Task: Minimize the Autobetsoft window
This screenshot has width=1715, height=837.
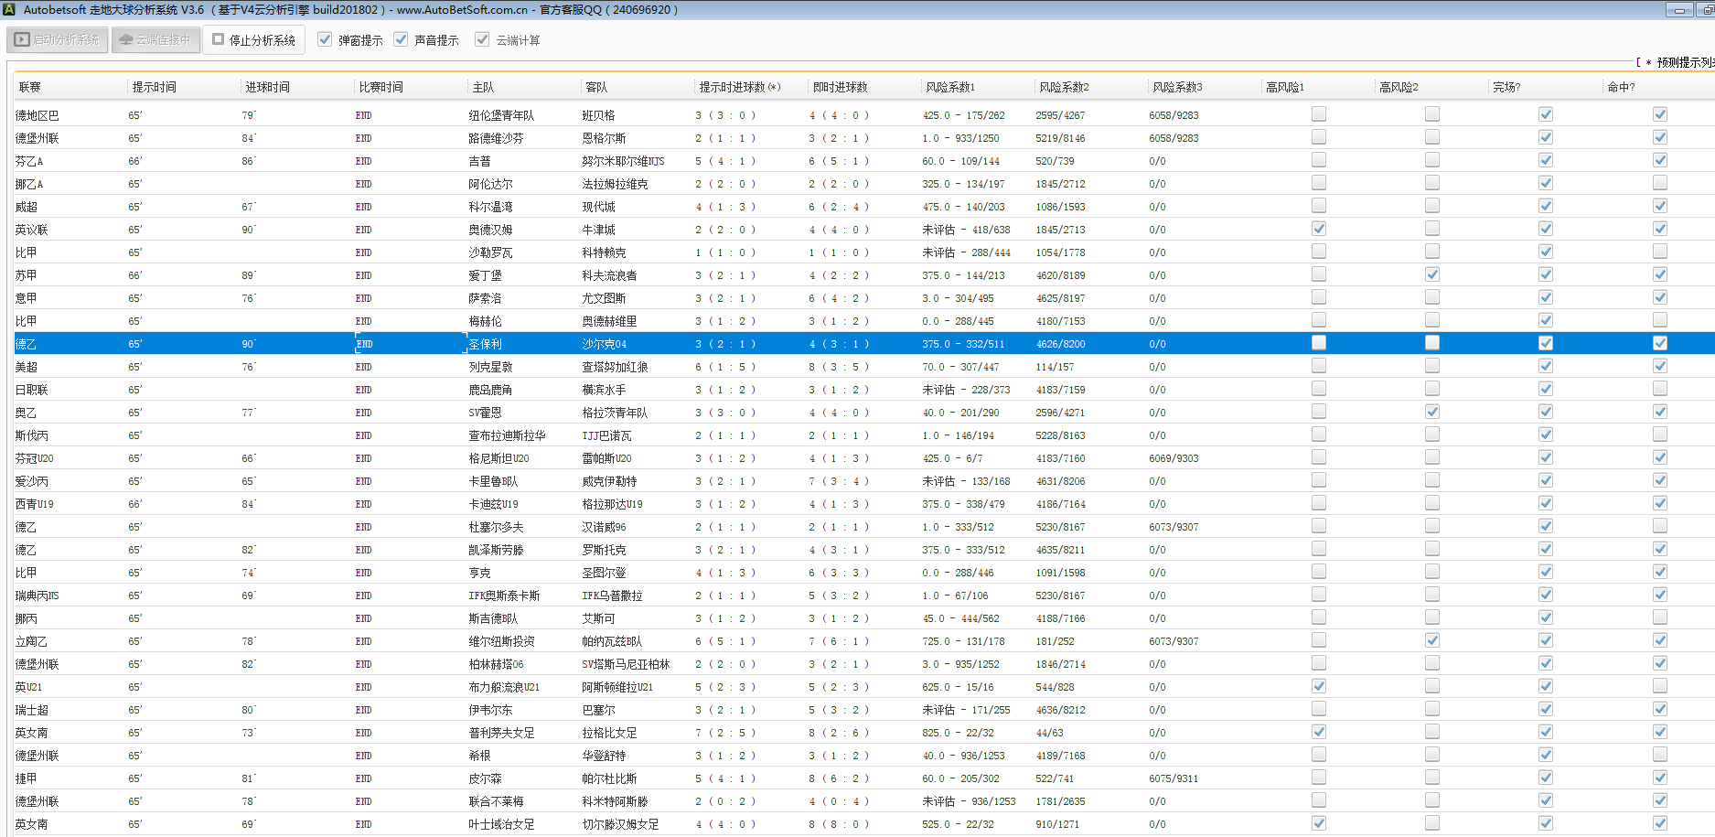Action: [x=1678, y=10]
